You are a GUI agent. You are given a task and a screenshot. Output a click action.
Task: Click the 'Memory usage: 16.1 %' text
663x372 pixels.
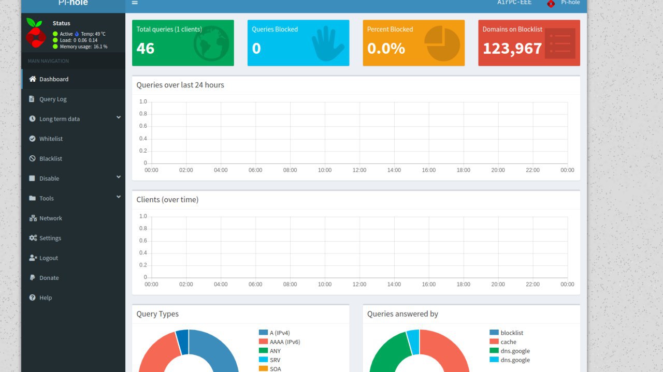(x=84, y=47)
